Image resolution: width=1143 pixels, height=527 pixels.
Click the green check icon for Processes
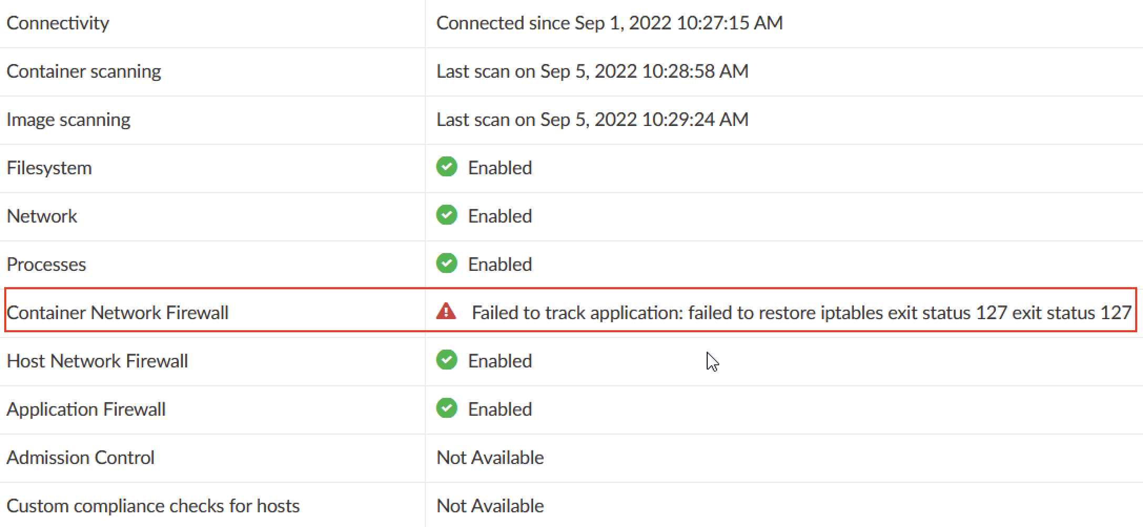446,263
